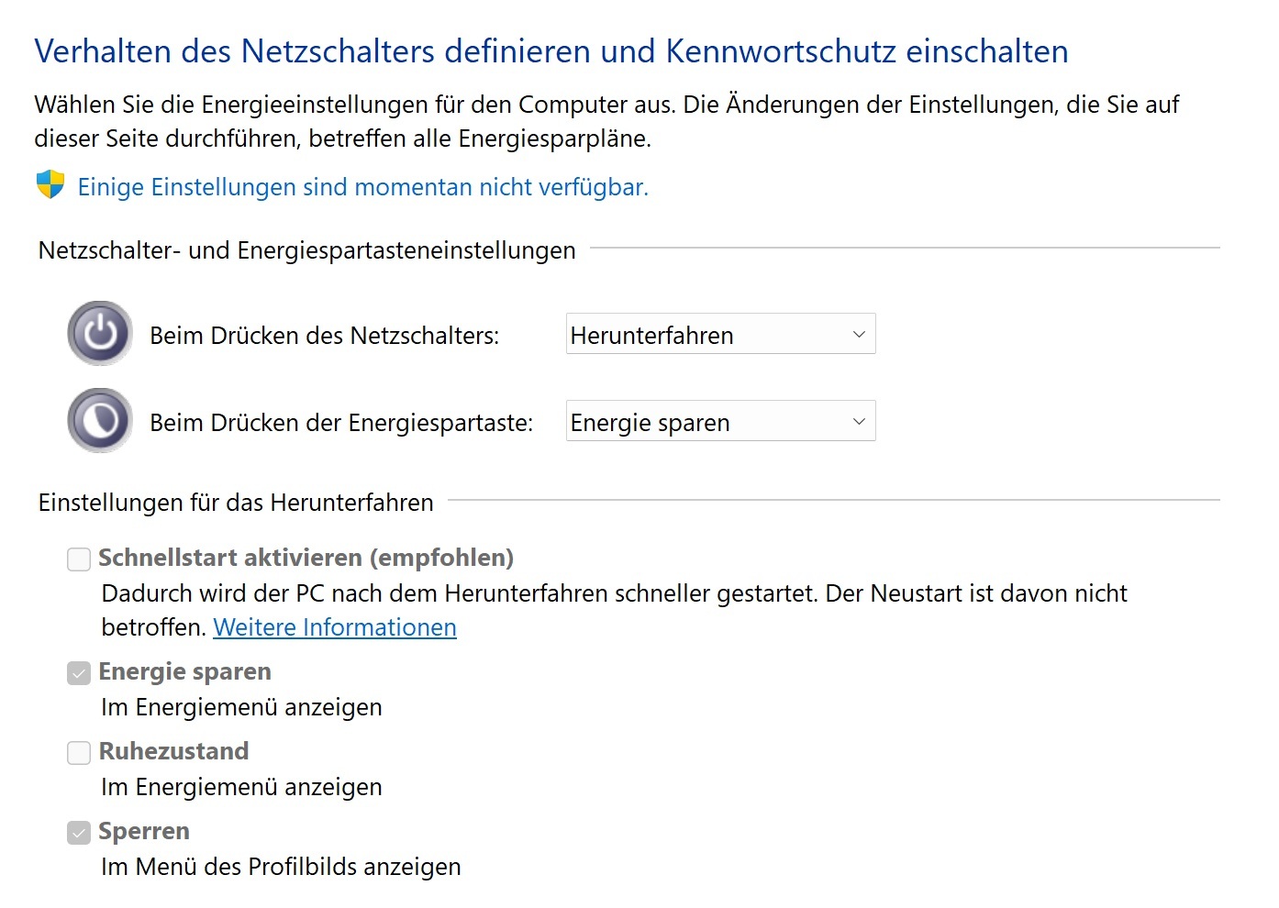This screenshot has height=908, width=1279.
Task: Click the 'Beim Drücken der Energiespartaste' label
Action: coord(341,423)
